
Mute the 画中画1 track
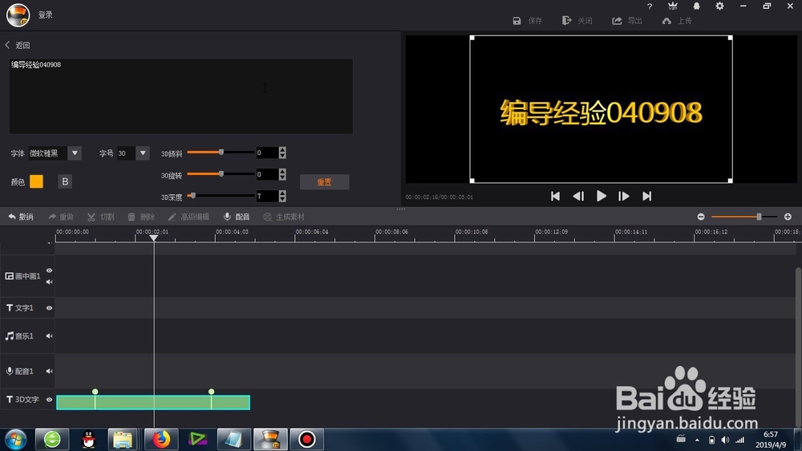(x=49, y=282)
